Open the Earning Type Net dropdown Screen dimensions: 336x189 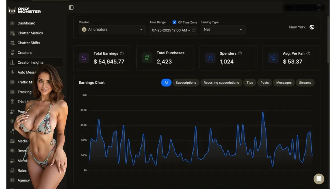click(x=223, y=30)
